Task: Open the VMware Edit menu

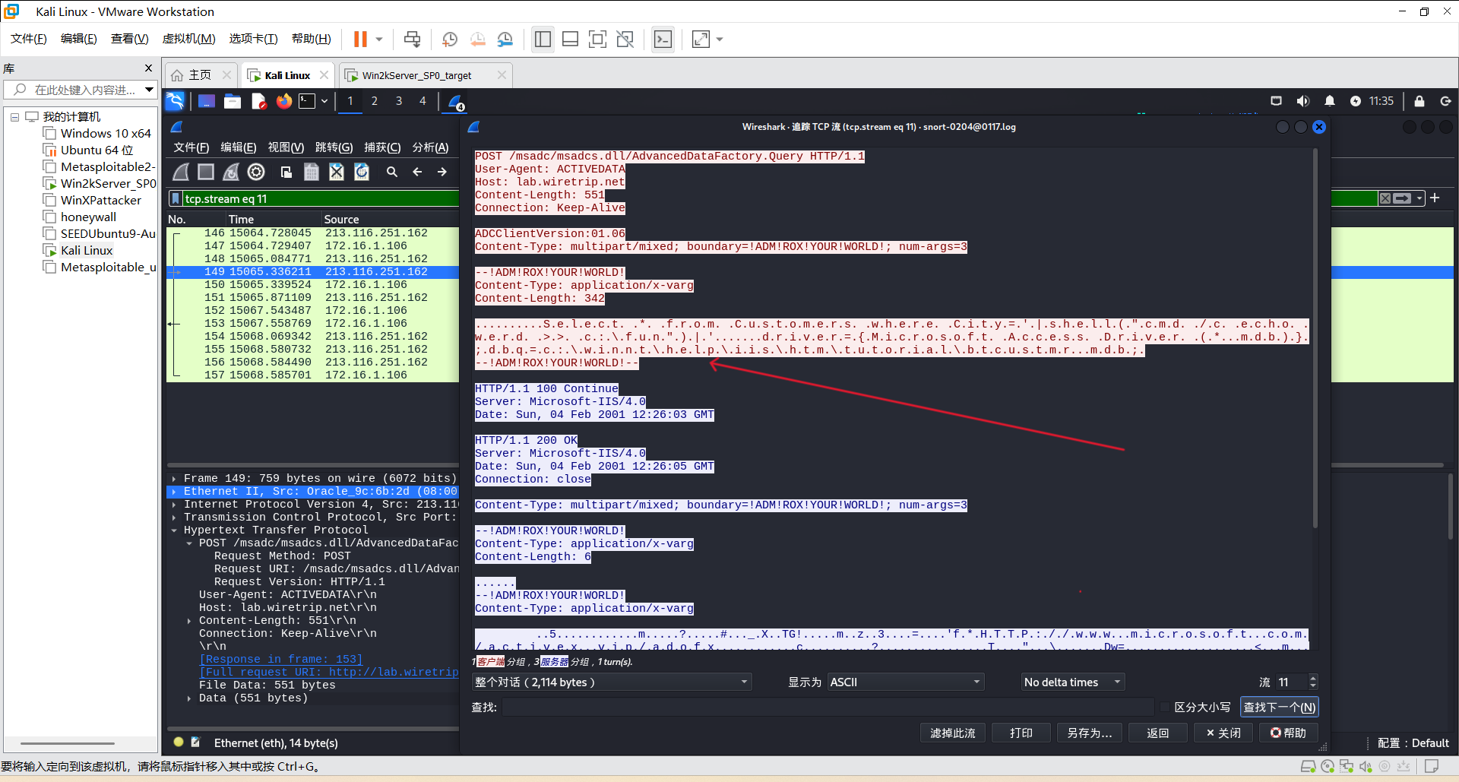Action: click(x=78, y=39)
